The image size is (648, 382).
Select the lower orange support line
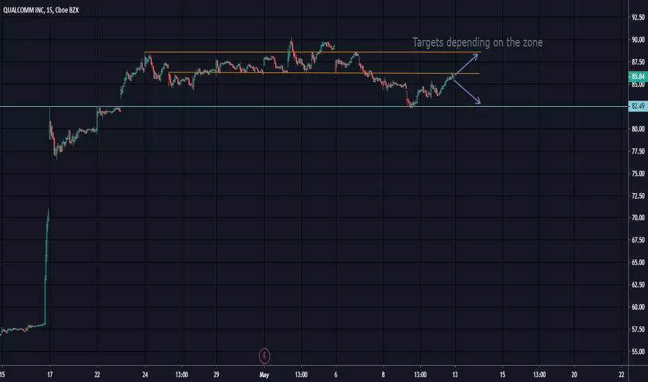click(324, 73)
